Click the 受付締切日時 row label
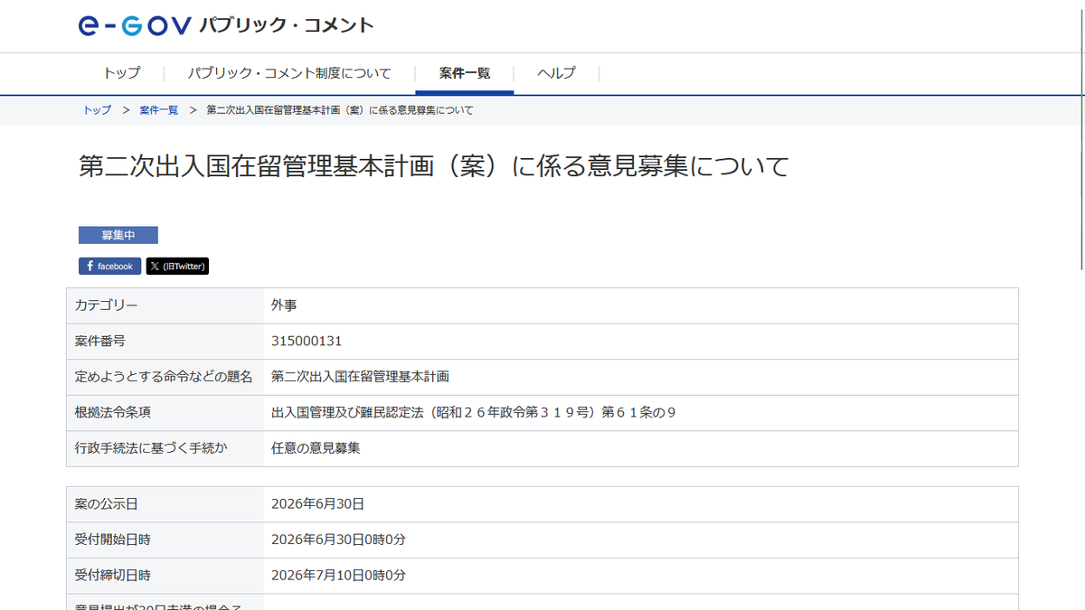Screen dimensions: 1085x610 [x=113, y=575]
